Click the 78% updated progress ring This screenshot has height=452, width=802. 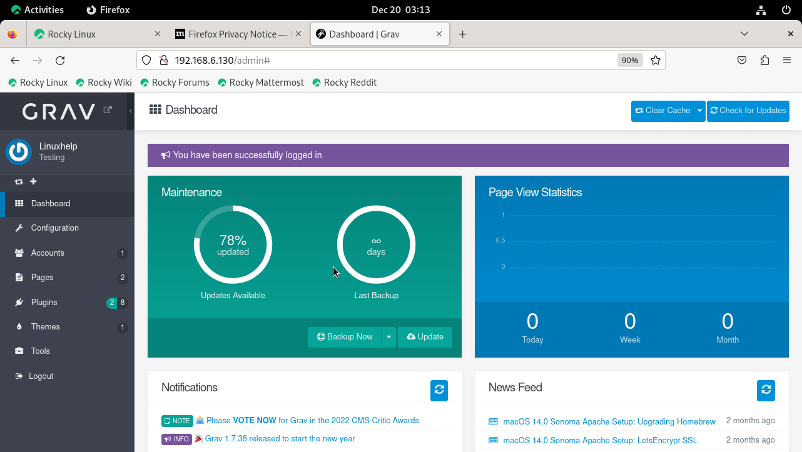(233, 245)
